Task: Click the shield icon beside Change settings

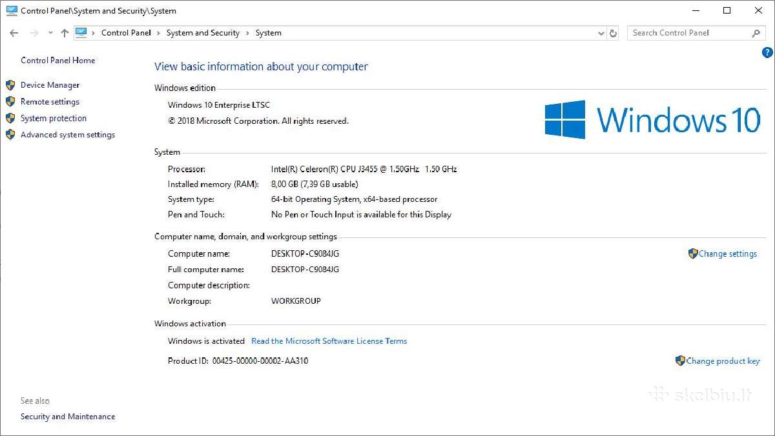Action: coord(693,254)
